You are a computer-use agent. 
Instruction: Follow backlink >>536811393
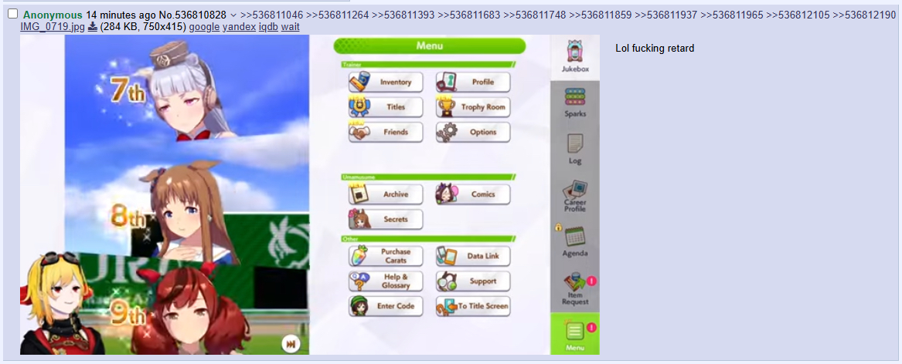click(403, 15)
